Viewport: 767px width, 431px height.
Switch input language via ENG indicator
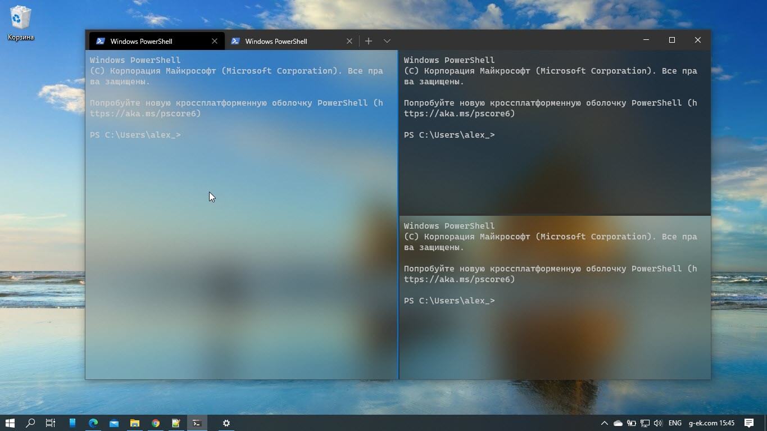point(675,423)
